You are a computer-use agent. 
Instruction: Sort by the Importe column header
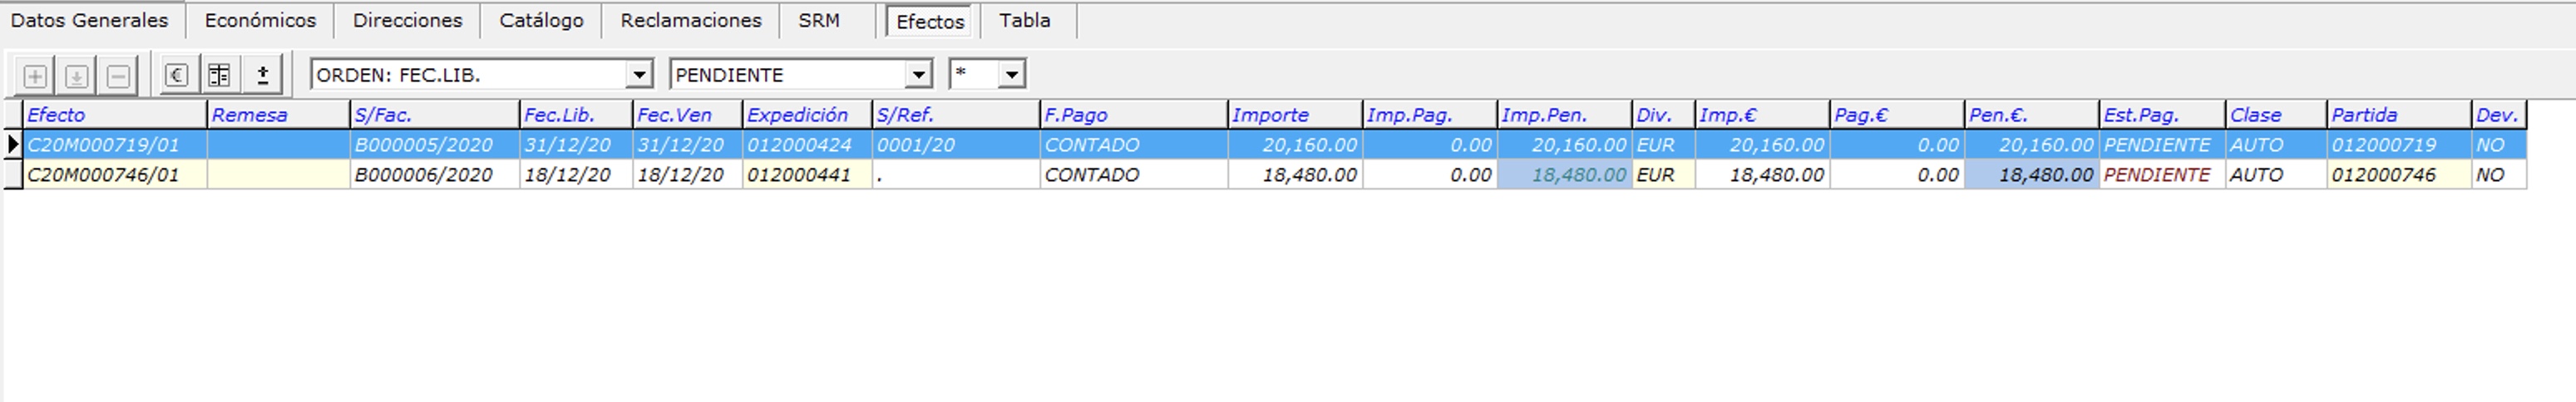point(1293,115)
